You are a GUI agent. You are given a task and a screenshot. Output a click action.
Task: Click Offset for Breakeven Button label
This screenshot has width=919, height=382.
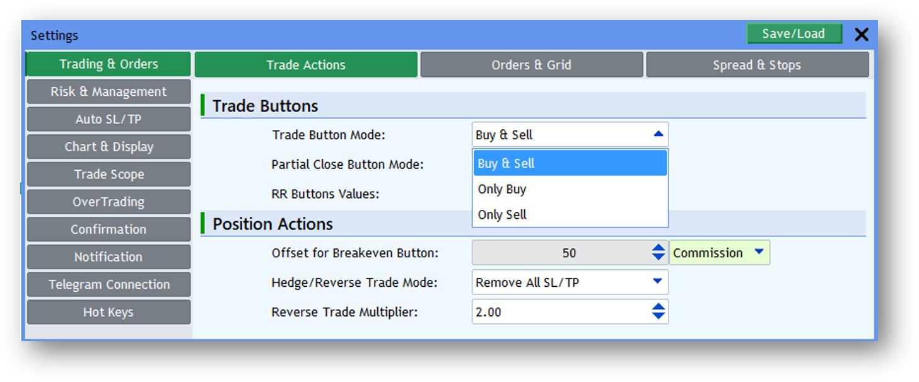tap(355, 253)
